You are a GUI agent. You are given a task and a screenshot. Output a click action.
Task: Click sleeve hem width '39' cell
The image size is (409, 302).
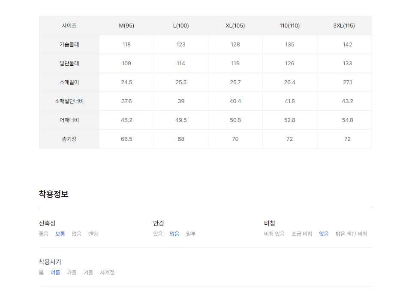pyautogui.click(x=181, y=101)
